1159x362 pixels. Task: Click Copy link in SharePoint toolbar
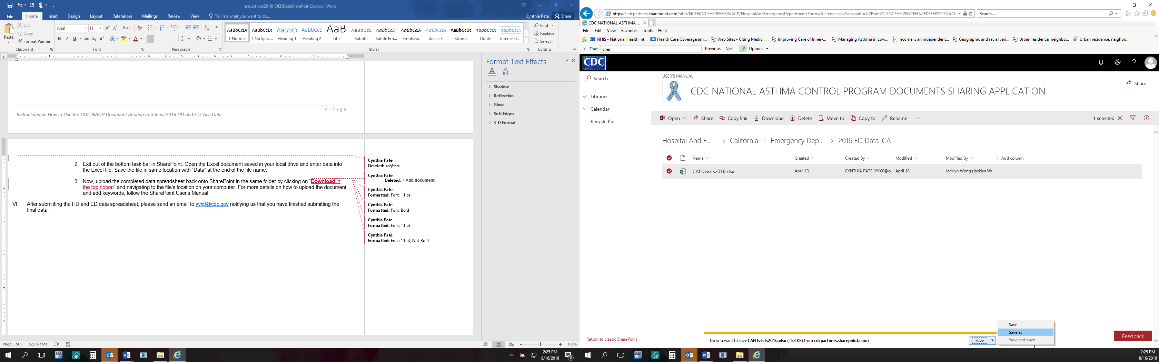[x=733, y=118]
